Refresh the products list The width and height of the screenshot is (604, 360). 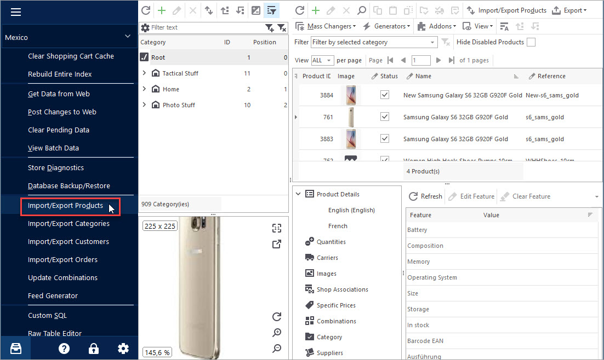tap(300, 10)
